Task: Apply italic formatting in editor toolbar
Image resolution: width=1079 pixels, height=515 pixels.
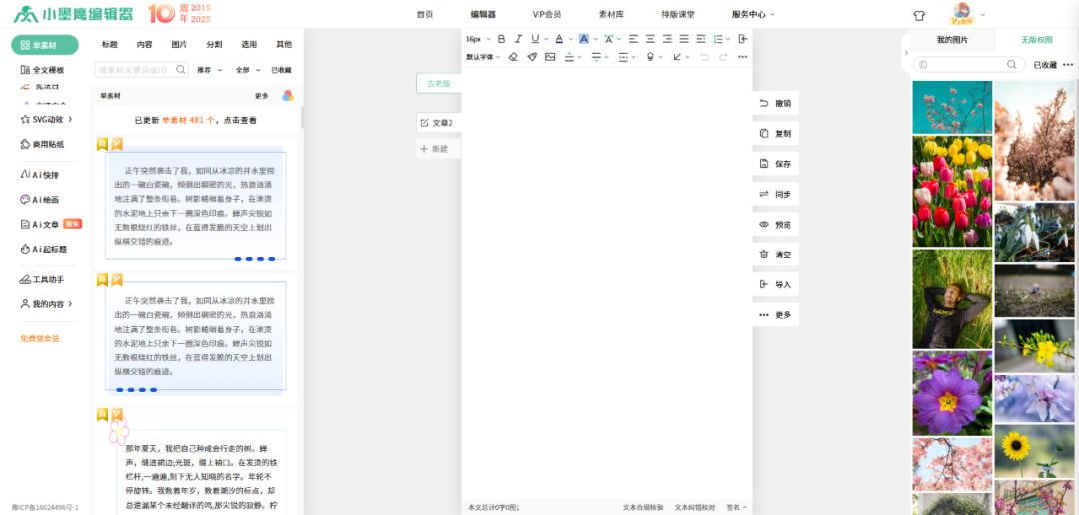Action: coord(519,39)
